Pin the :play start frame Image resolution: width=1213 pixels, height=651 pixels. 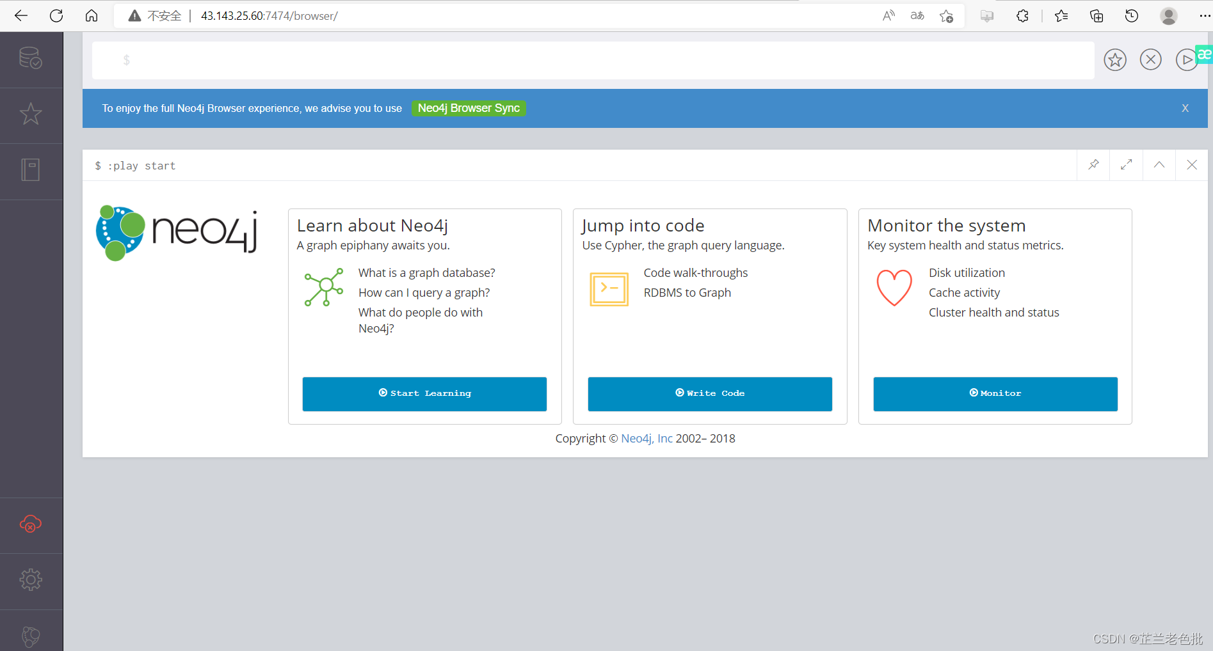click(1094, 165)
